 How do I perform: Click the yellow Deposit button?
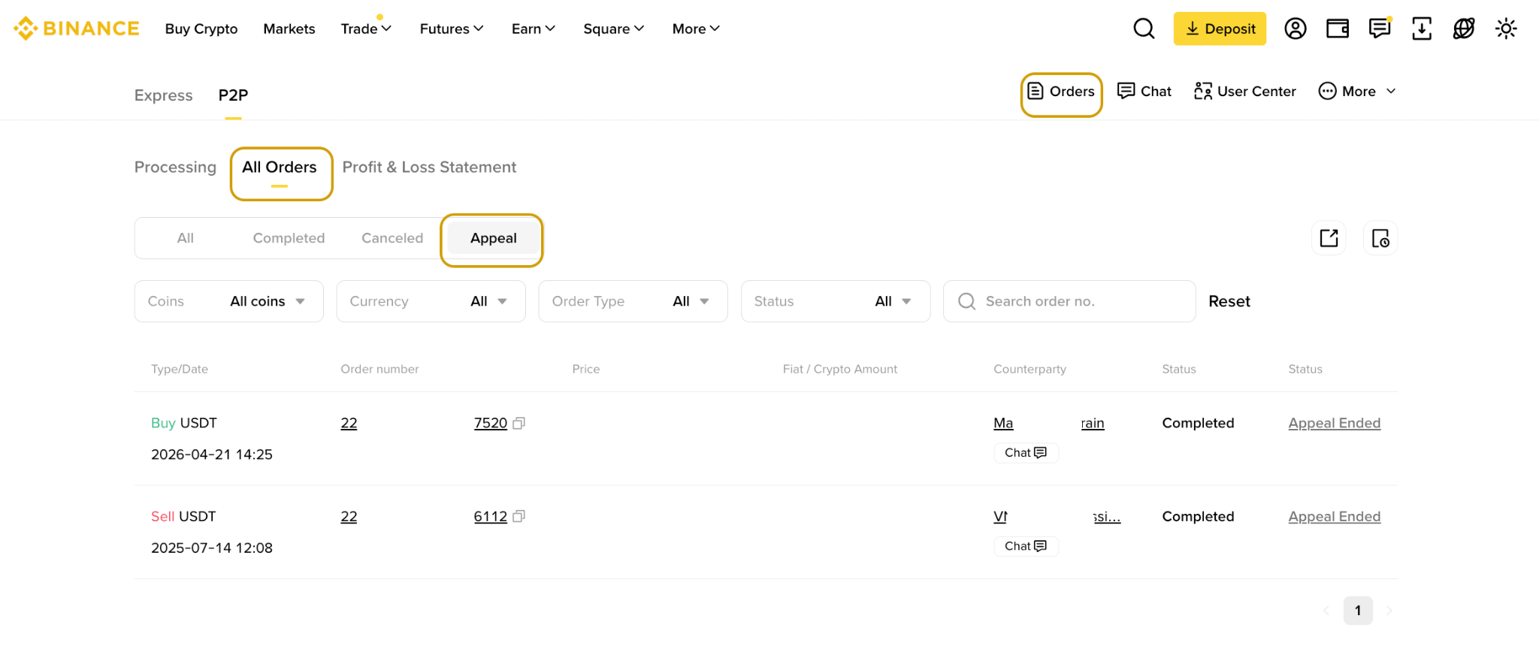(x=1220, y=29)
